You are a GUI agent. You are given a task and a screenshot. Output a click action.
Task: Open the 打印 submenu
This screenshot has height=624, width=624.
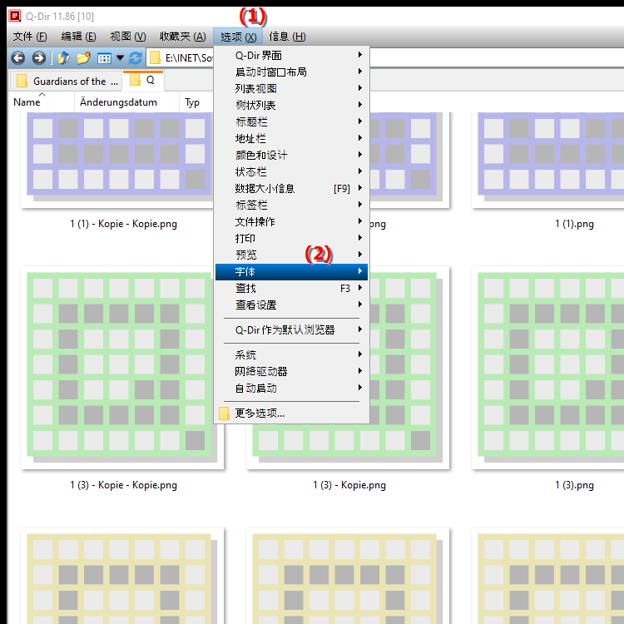(x=291, y=238)
